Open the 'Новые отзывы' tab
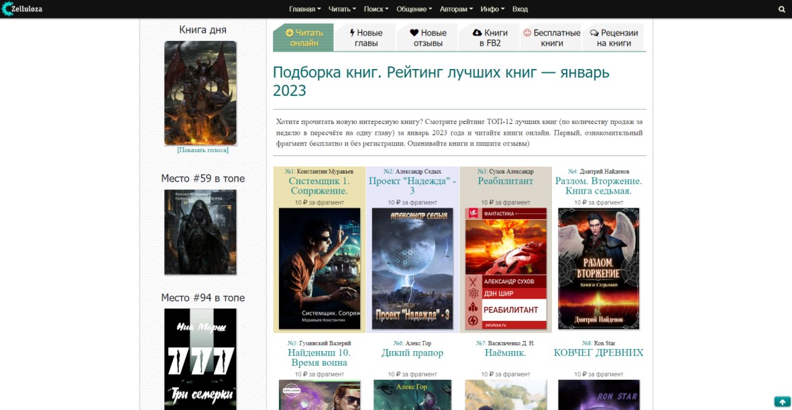Screen dimensions: 792x410 pyautogui.click(x=427, y=38)
